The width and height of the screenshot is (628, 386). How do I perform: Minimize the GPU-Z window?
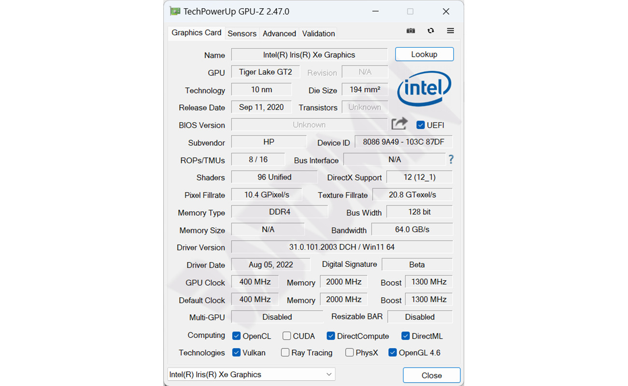(x=374, y=12)
